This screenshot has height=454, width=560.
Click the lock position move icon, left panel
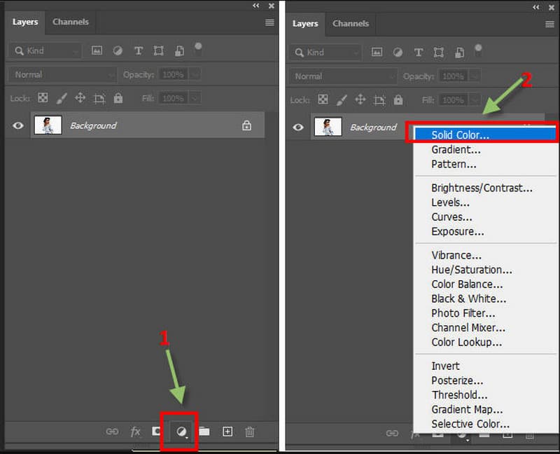click(80, 98)
